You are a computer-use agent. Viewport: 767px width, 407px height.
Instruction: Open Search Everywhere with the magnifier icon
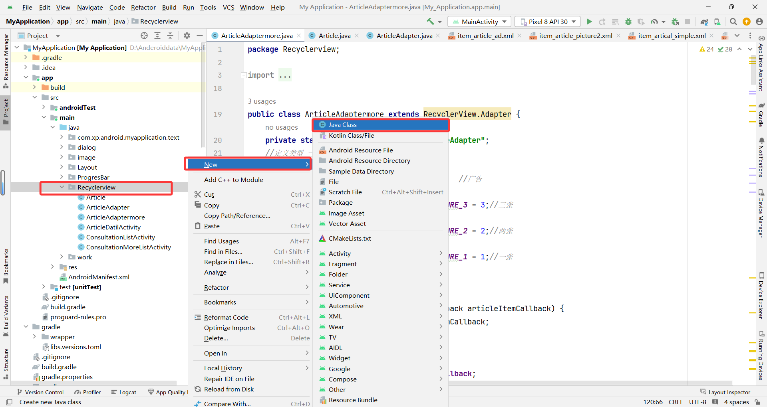click(x=733, y=22)
